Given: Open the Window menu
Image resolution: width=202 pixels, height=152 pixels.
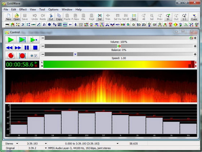Looking at the screenshot, I should (67, 9).
